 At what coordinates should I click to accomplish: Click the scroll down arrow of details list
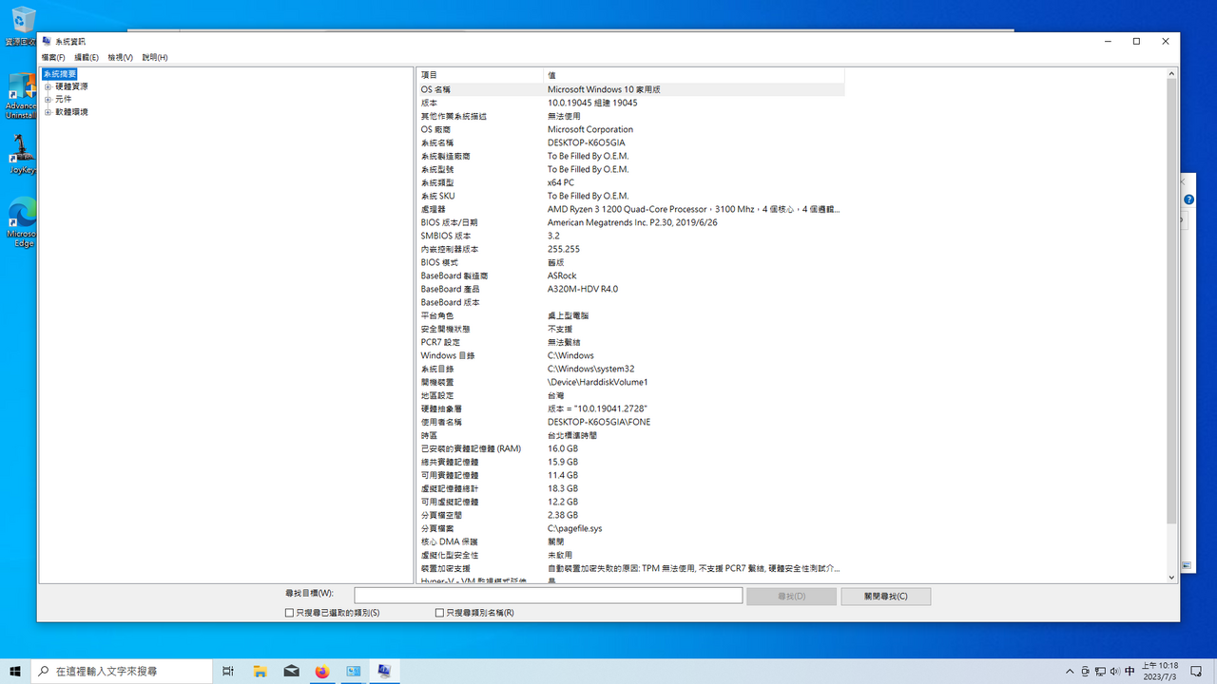coord(1171,577)
